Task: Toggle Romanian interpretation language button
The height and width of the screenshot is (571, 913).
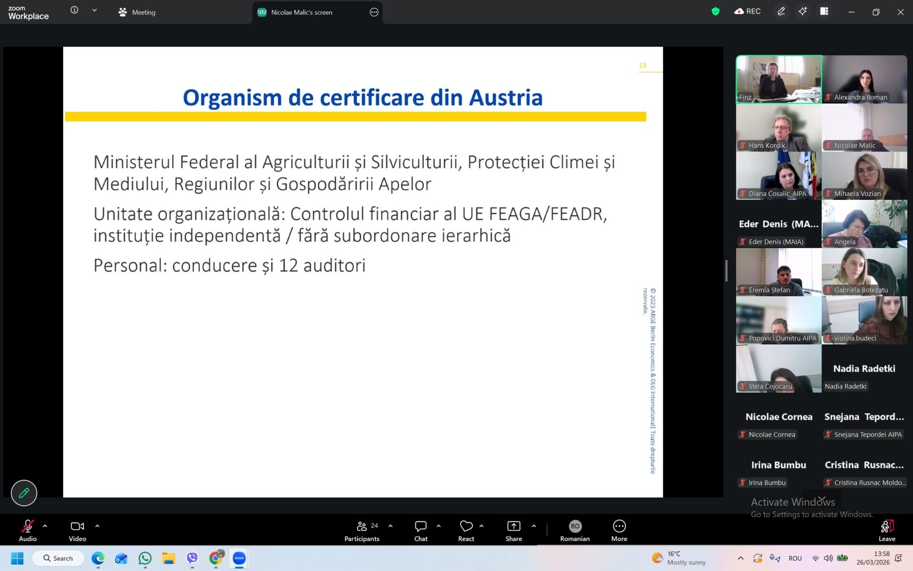Action: pos(575,530)
